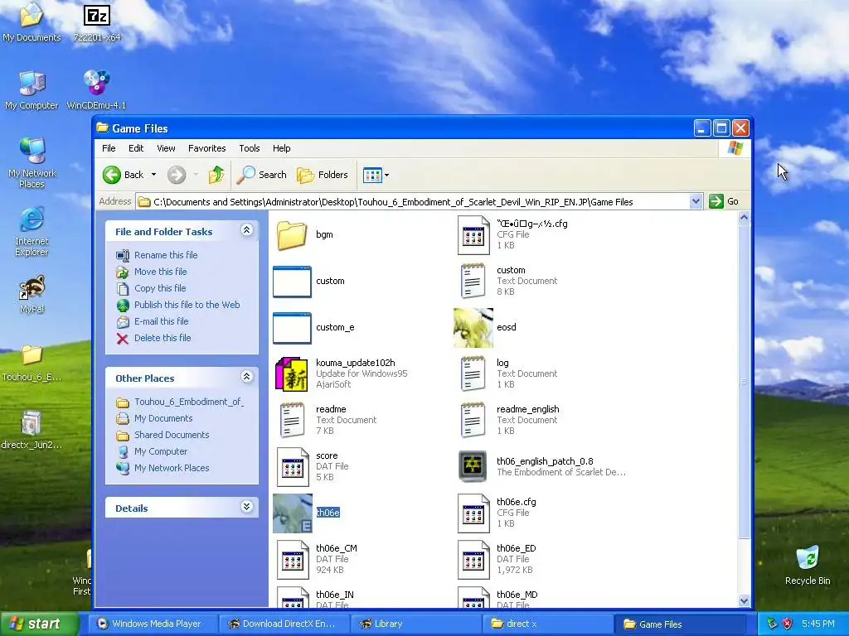Screen dimensions: 849x636
Task: Click Move this file link
Action: click(x=160, y=272)
